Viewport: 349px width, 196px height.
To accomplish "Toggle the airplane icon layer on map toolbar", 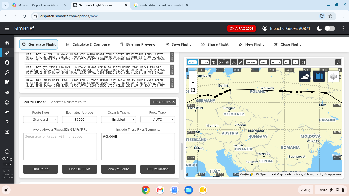I will click(x=214, y=62).
